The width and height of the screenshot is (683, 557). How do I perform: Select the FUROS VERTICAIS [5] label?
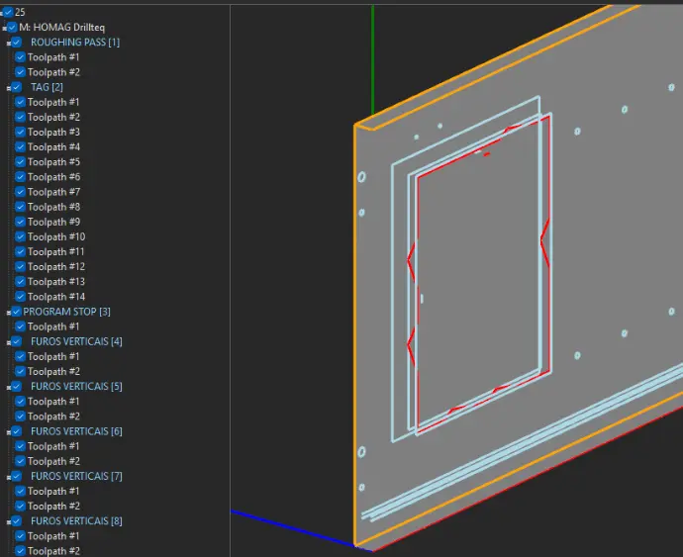pyautogui.click(x=76, y=387)
